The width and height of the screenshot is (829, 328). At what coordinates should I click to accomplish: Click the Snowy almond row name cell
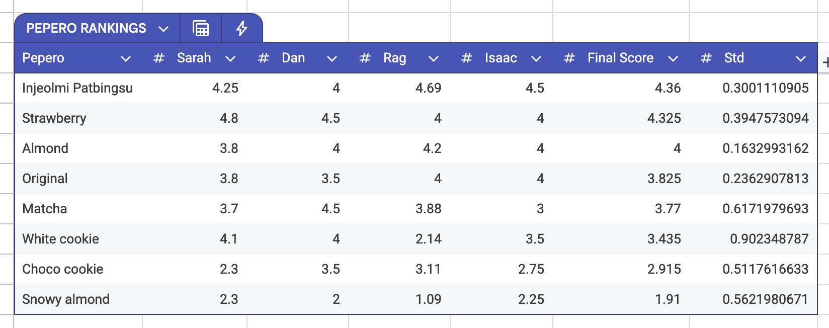[x=66, y=299]
